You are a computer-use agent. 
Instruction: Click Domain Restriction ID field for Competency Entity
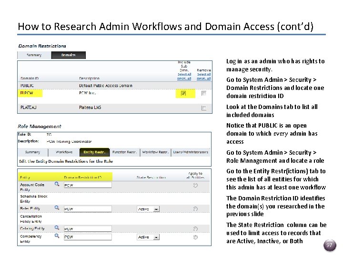[88, 237]
